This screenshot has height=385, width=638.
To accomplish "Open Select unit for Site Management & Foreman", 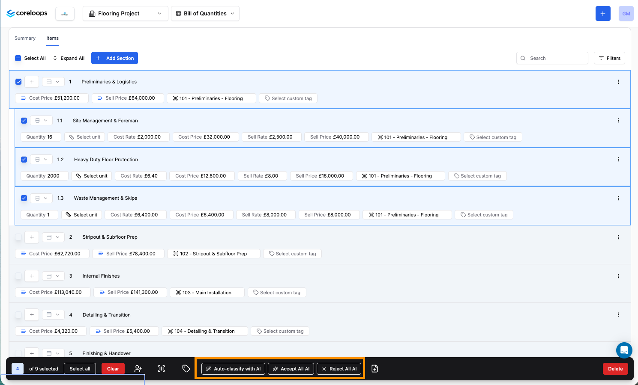I will click(85, 137).
